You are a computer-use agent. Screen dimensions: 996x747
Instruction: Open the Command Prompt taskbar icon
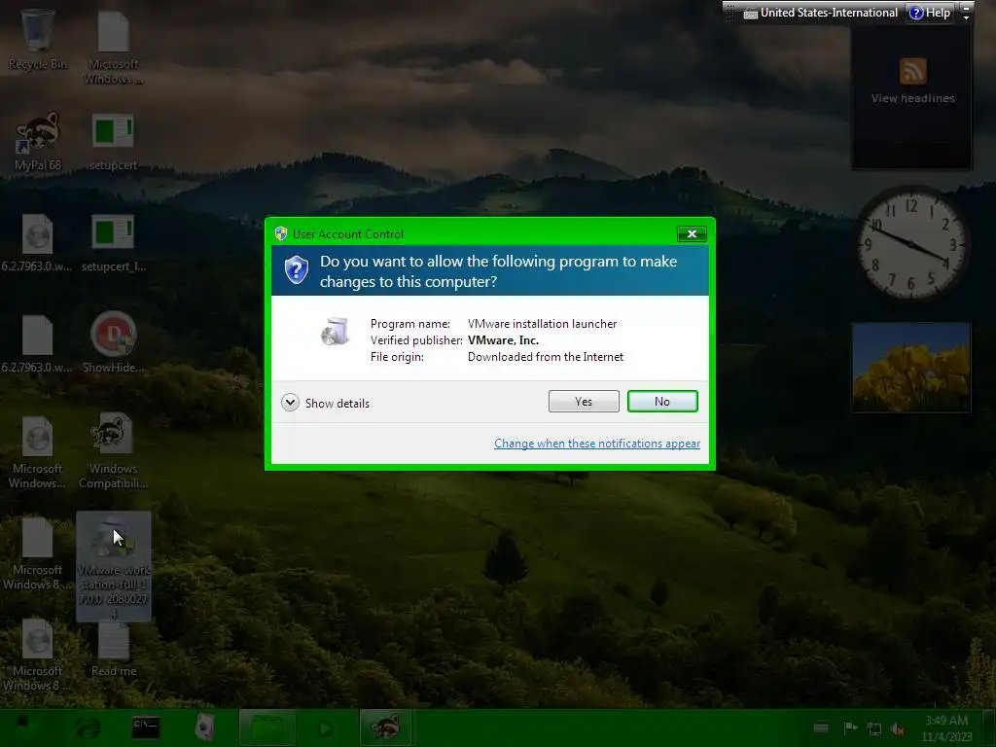pos(146,728)
